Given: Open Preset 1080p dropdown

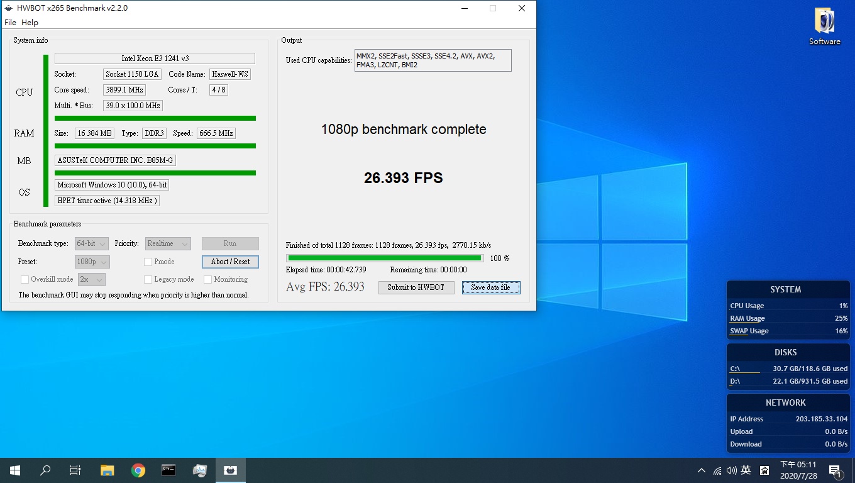Looking at the screenshot, I should (92, 262).
